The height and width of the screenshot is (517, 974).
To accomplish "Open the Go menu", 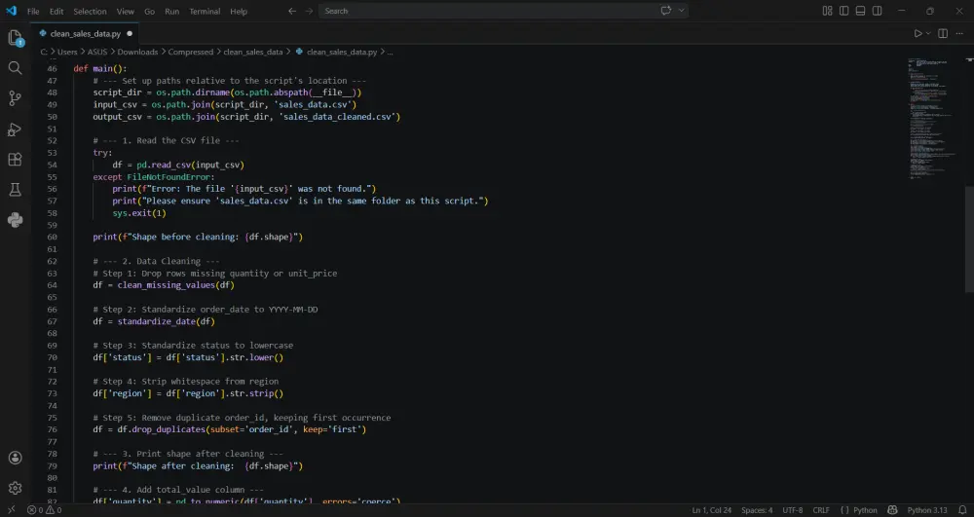I will coord(150,11).
